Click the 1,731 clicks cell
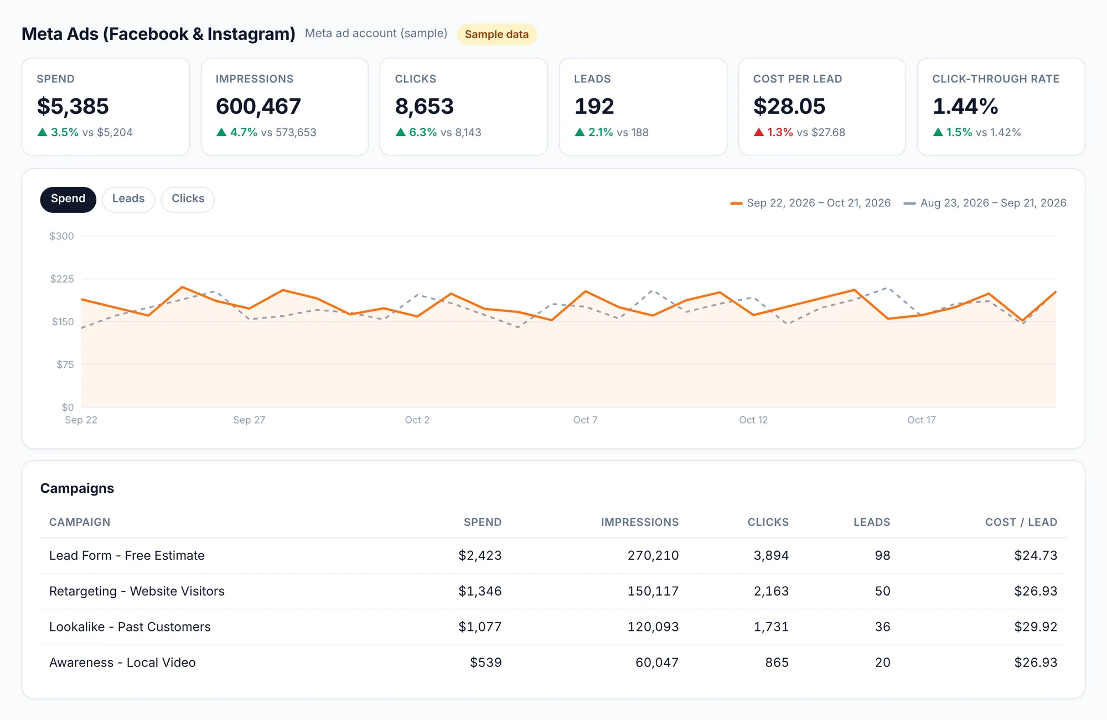Screen dimensions: 1107x720 pyautogui.click(x=771, y=627)
